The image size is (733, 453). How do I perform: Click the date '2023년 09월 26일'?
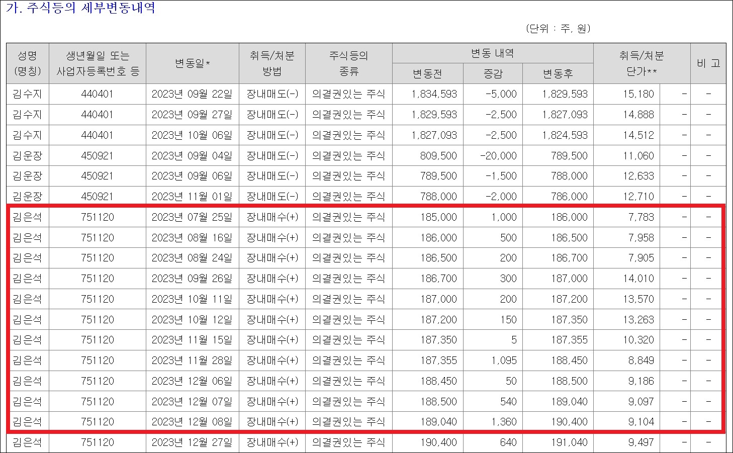(x=192, y=279)
